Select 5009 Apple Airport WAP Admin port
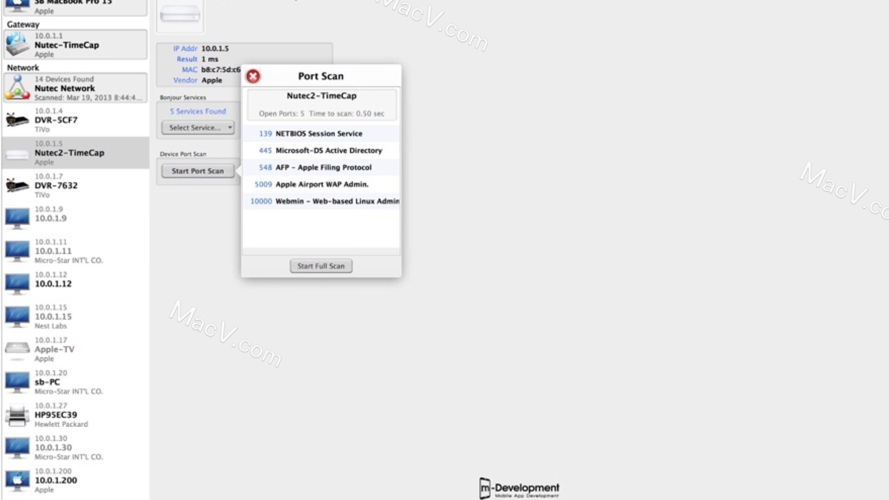Viewport: 889px width, 500px height. [x=322, y=184]
